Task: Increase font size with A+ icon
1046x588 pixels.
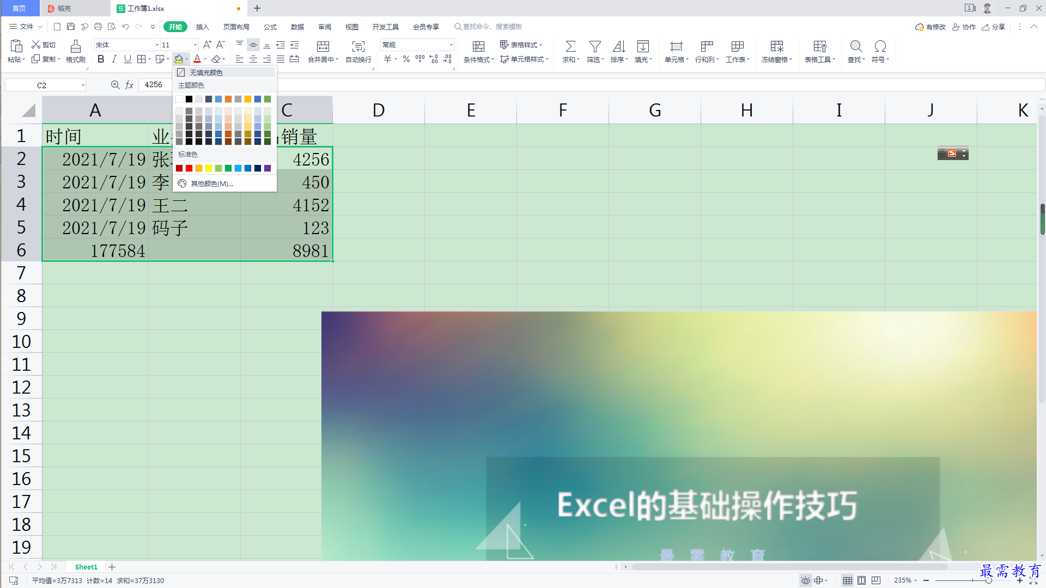Action: 207,45
